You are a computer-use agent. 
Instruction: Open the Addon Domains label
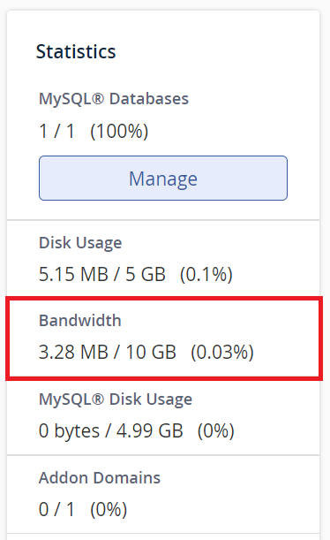click(100, 478)
